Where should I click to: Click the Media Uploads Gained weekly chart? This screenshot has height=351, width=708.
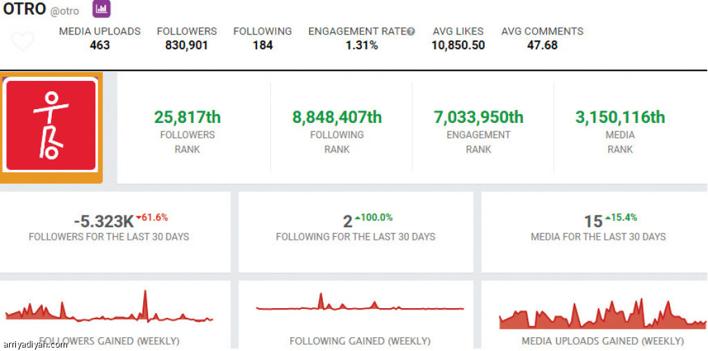click(602, 314)
